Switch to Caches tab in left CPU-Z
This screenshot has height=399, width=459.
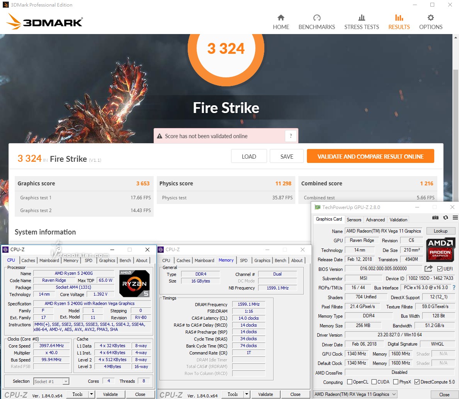(x=28, y=260)
